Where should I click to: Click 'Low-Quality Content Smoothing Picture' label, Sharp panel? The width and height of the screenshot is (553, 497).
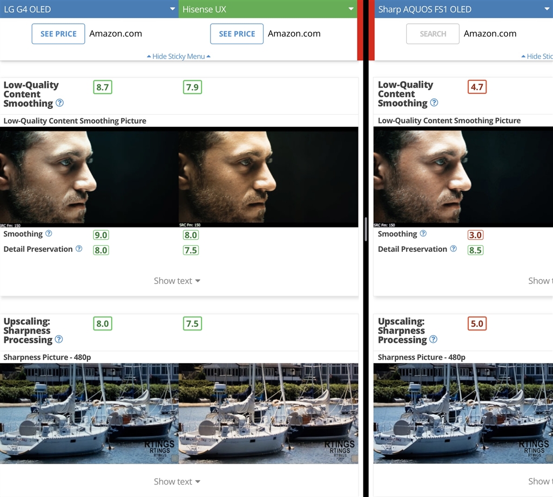(449, 121)
